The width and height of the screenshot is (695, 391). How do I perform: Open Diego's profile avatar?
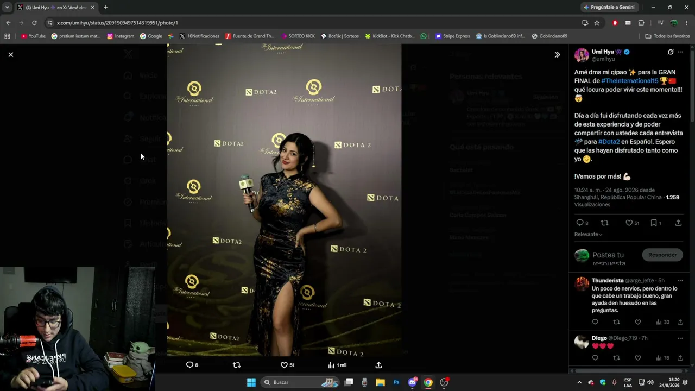pyautogui.click(x=582, y=342)
